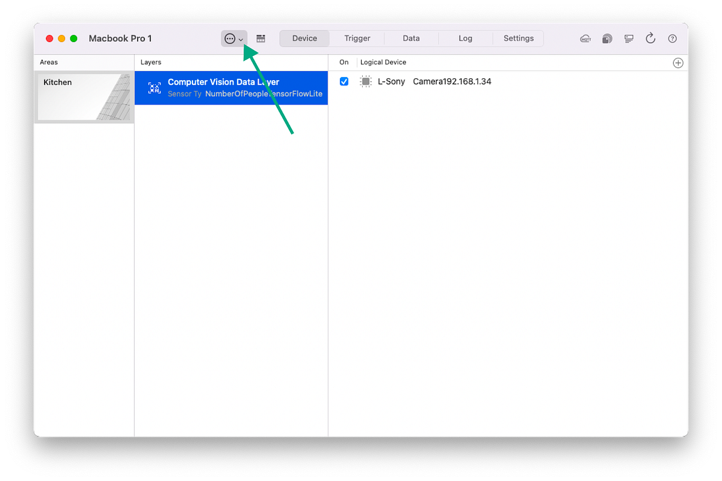Open help via the question mark icon
The image size is (722, 481).
672,38
